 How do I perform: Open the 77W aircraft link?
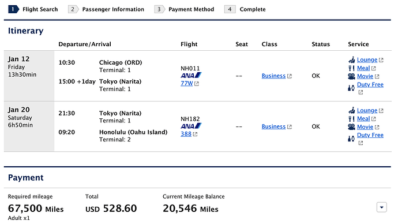pos(187,83)
